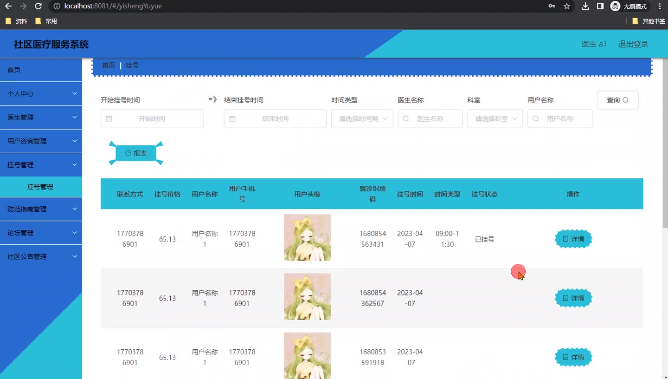Open 首页 in the sidebar
Screen dimensions: 668x379
click(x=41, y=70)
